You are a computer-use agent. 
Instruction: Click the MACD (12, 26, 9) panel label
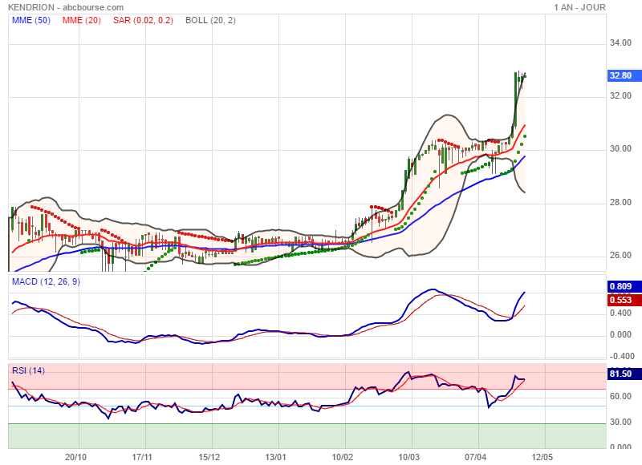point(46,281)
